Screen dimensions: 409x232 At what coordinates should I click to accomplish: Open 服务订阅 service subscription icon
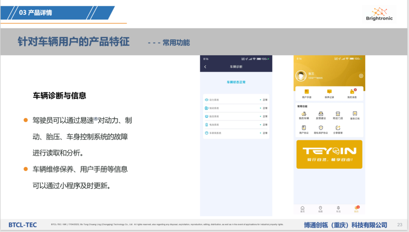click(x=355, y=114)
